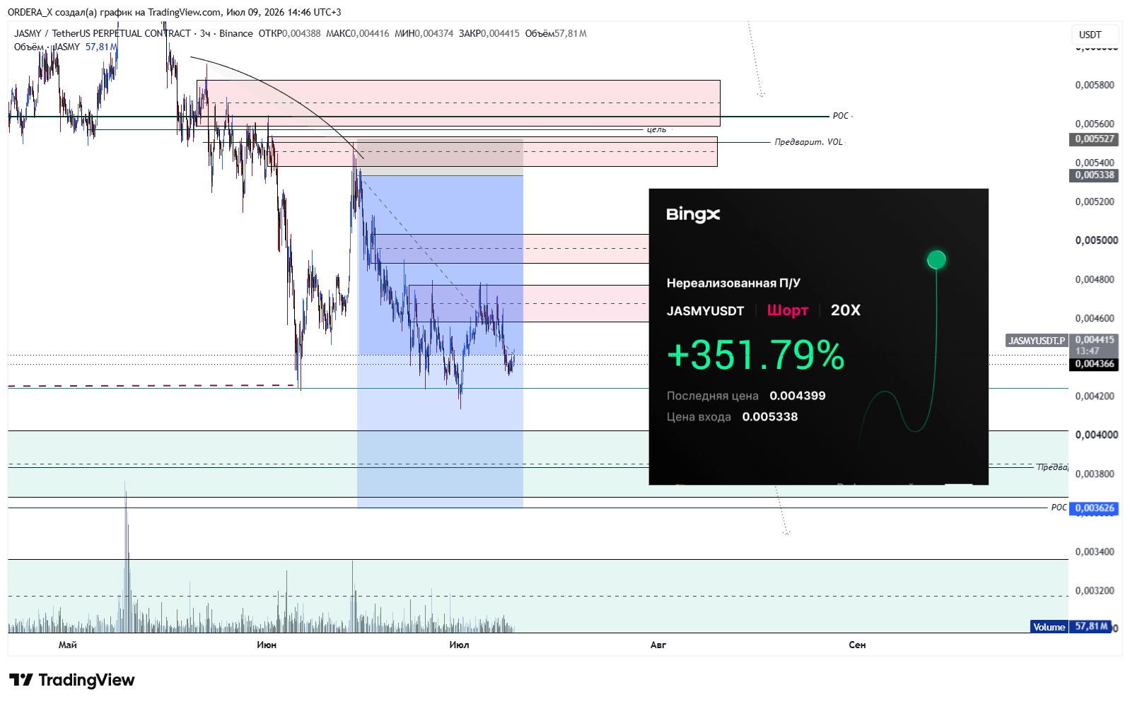Click the Авг label on time axis

click(658, 645)
